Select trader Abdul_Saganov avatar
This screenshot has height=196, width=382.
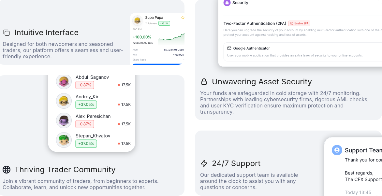click(64, 82)
